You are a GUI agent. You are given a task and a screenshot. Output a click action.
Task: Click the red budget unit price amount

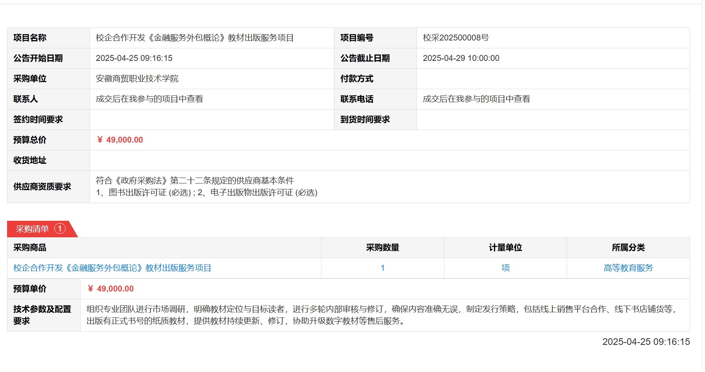111,289
